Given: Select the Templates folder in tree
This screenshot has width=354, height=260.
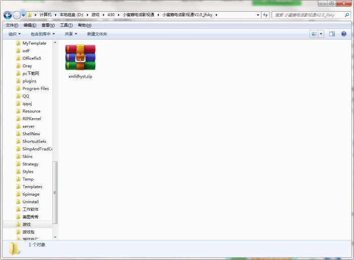Looking at the screenshot, I should [x=29, y=187].
